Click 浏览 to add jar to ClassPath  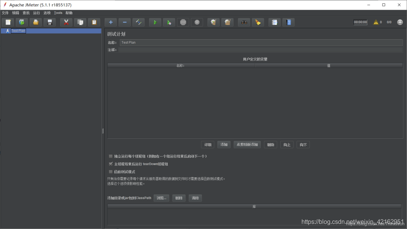pos(161,198)
